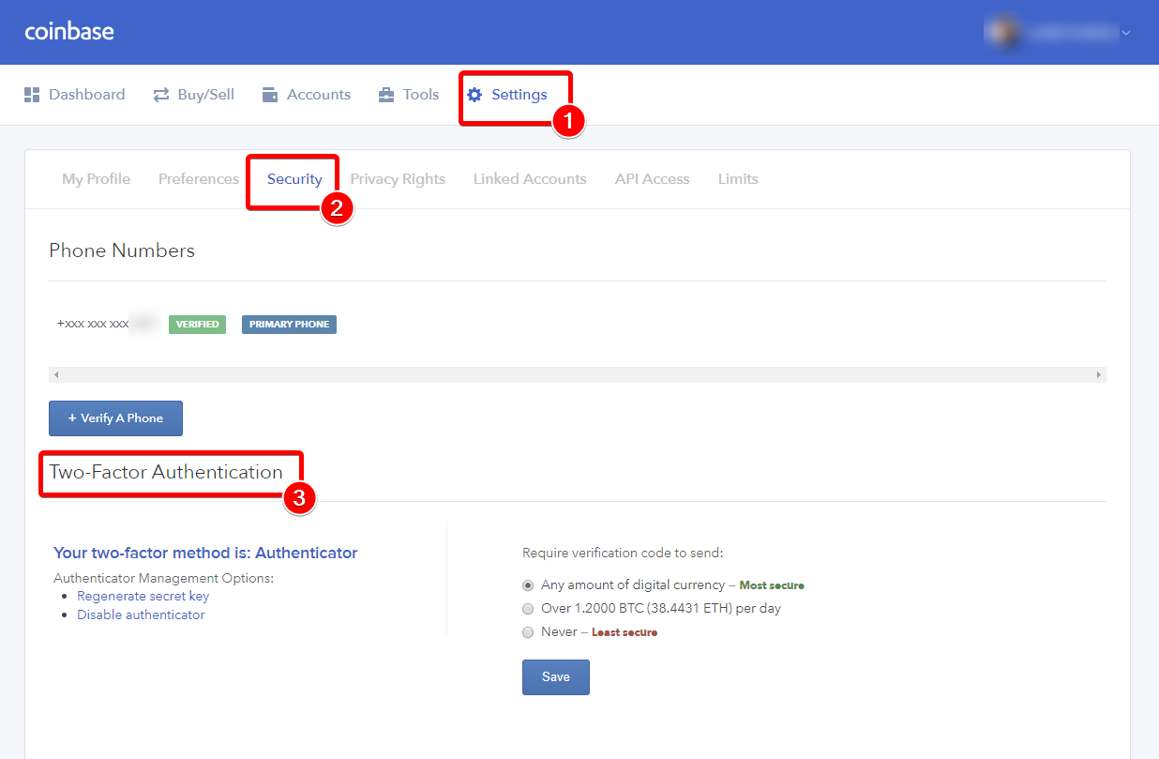Switch to the API Access tab
Image resolution: width=1159 pixels, height=759 pixels.
coord(653,179)
